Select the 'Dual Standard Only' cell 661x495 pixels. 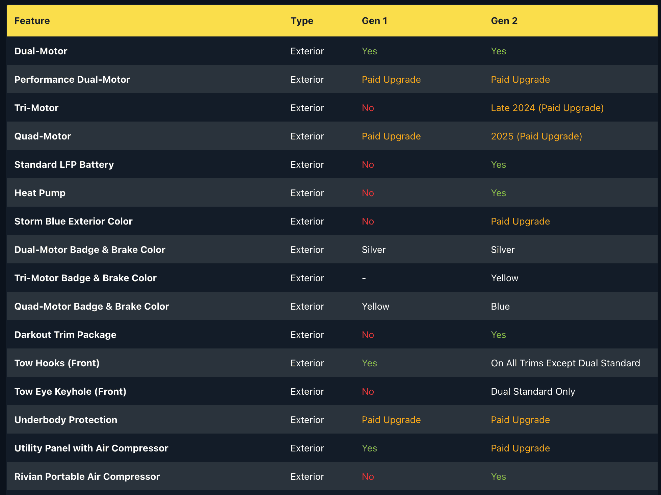pyautogui.click(x=533, y=391)
